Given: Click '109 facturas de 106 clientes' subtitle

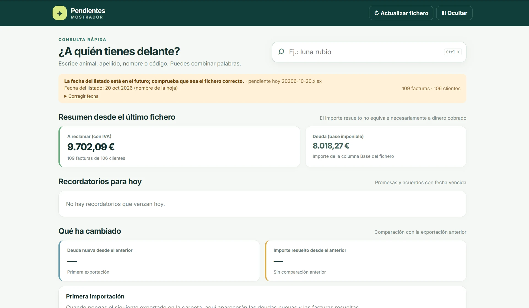Looking at the screenshot, I should click(96, 158).
